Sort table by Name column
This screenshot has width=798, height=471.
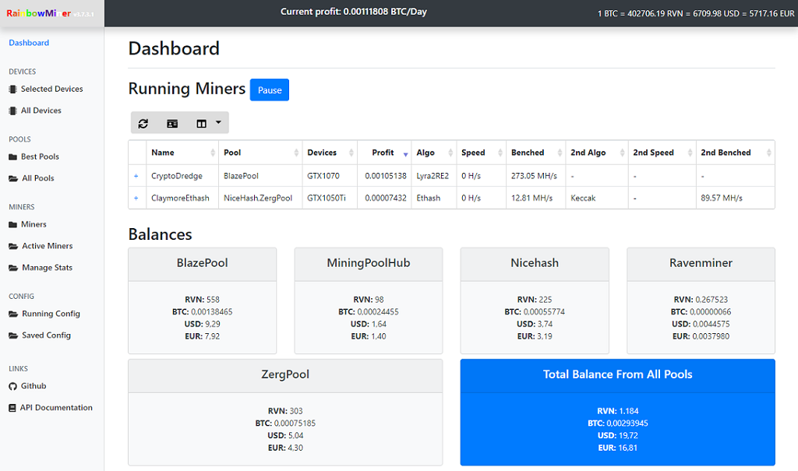click(x=182, y=153)
